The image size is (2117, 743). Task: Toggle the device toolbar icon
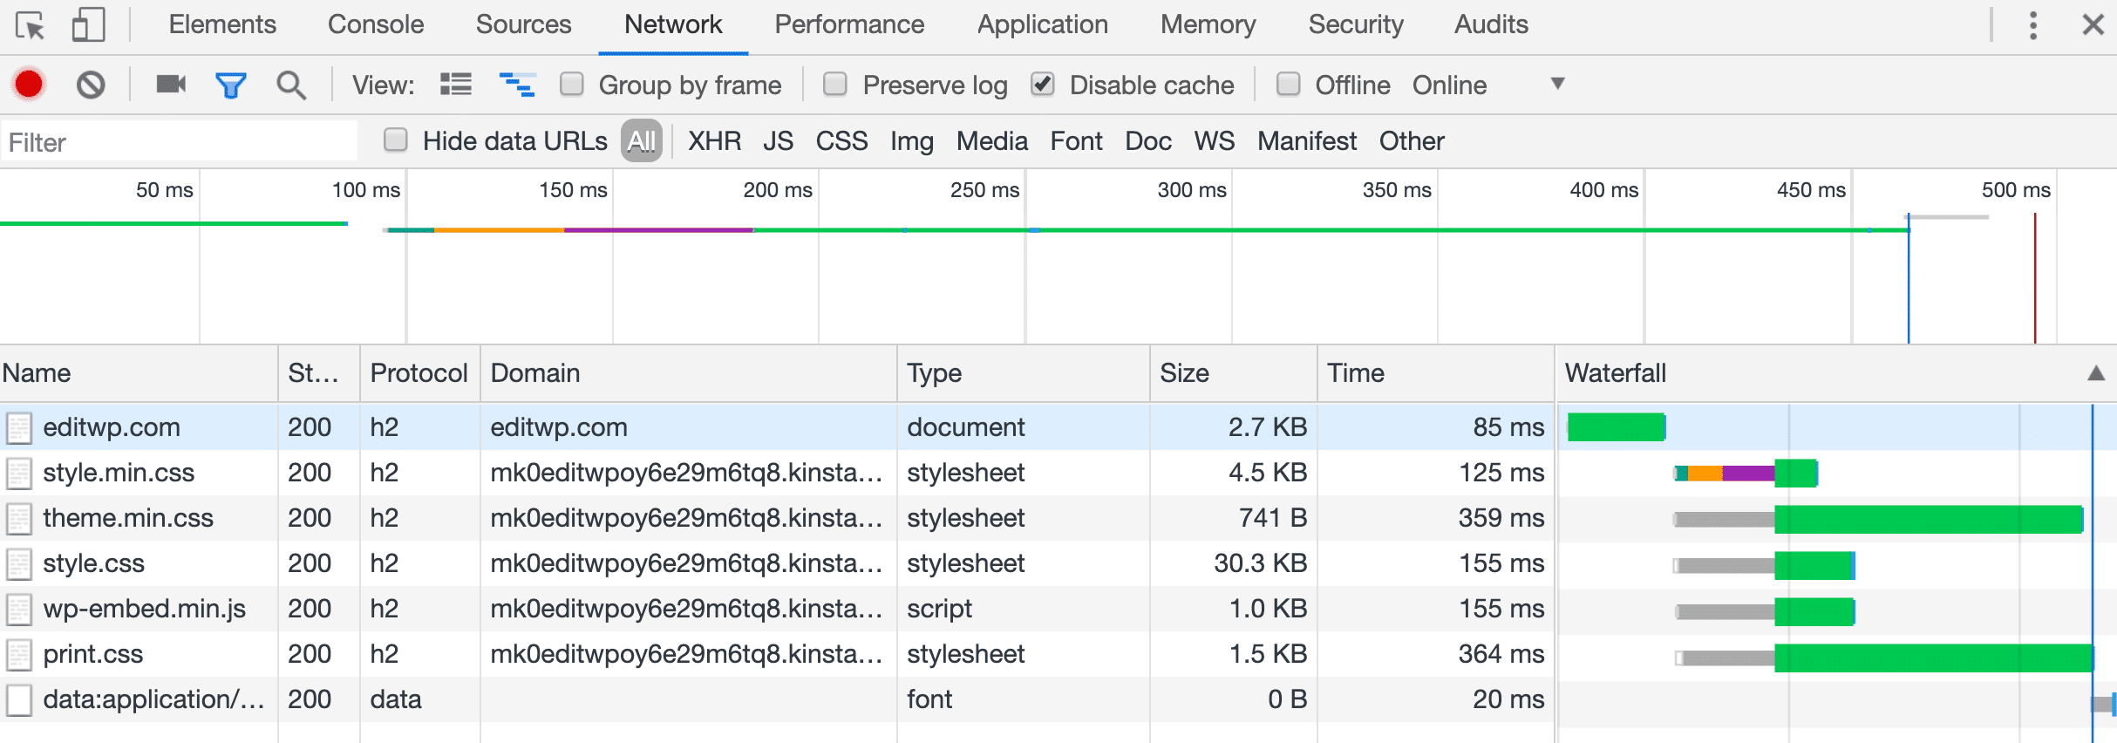(88, 25)
